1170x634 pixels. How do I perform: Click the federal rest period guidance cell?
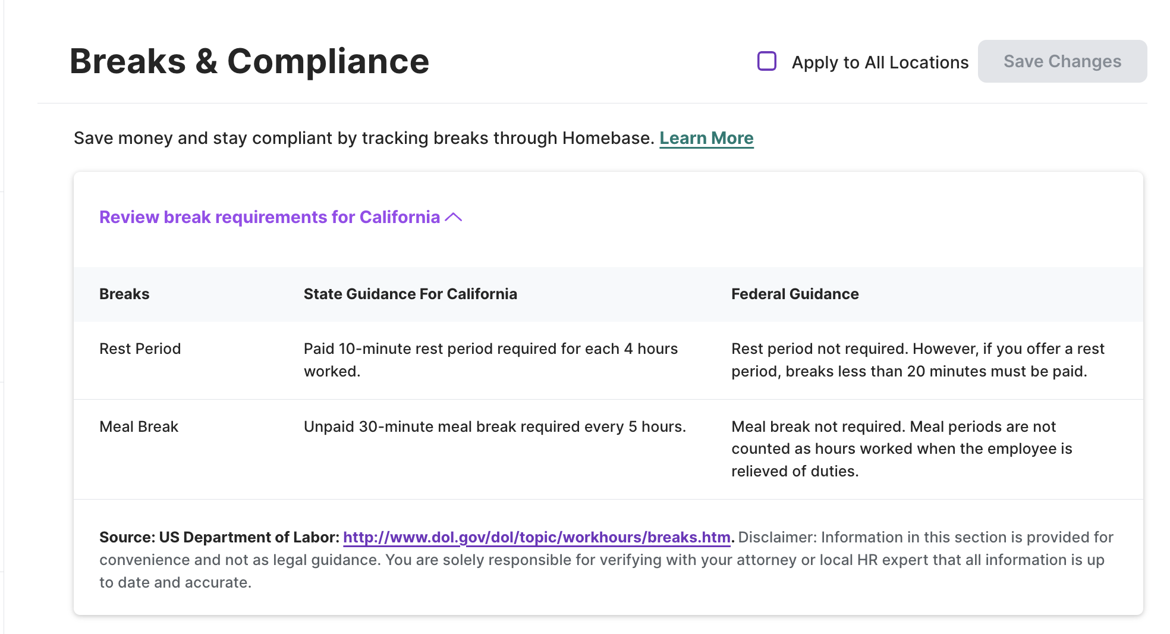pos(917,360)
